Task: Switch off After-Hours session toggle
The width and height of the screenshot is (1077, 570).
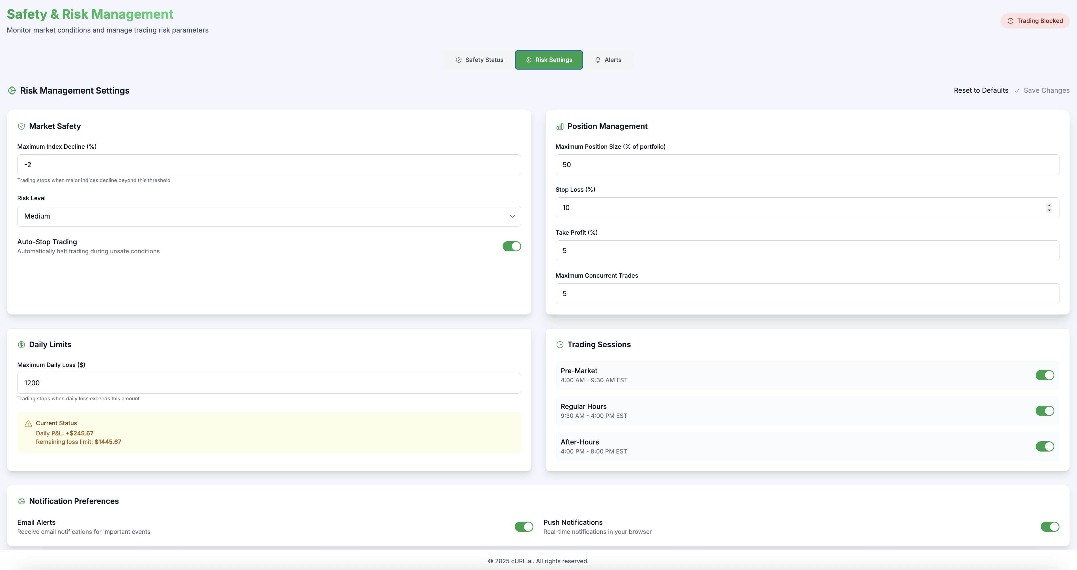Action: (x=1045, y=446)
